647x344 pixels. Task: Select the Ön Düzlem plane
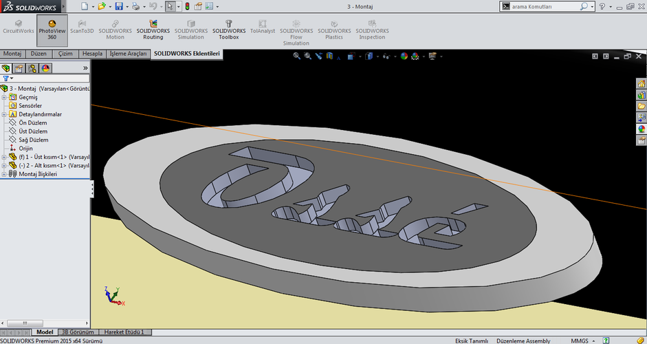[32, 122]
